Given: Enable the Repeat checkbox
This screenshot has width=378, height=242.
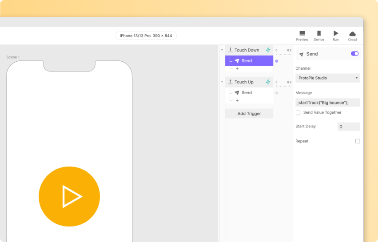Looking at the screenshot, I should point(358,141).
